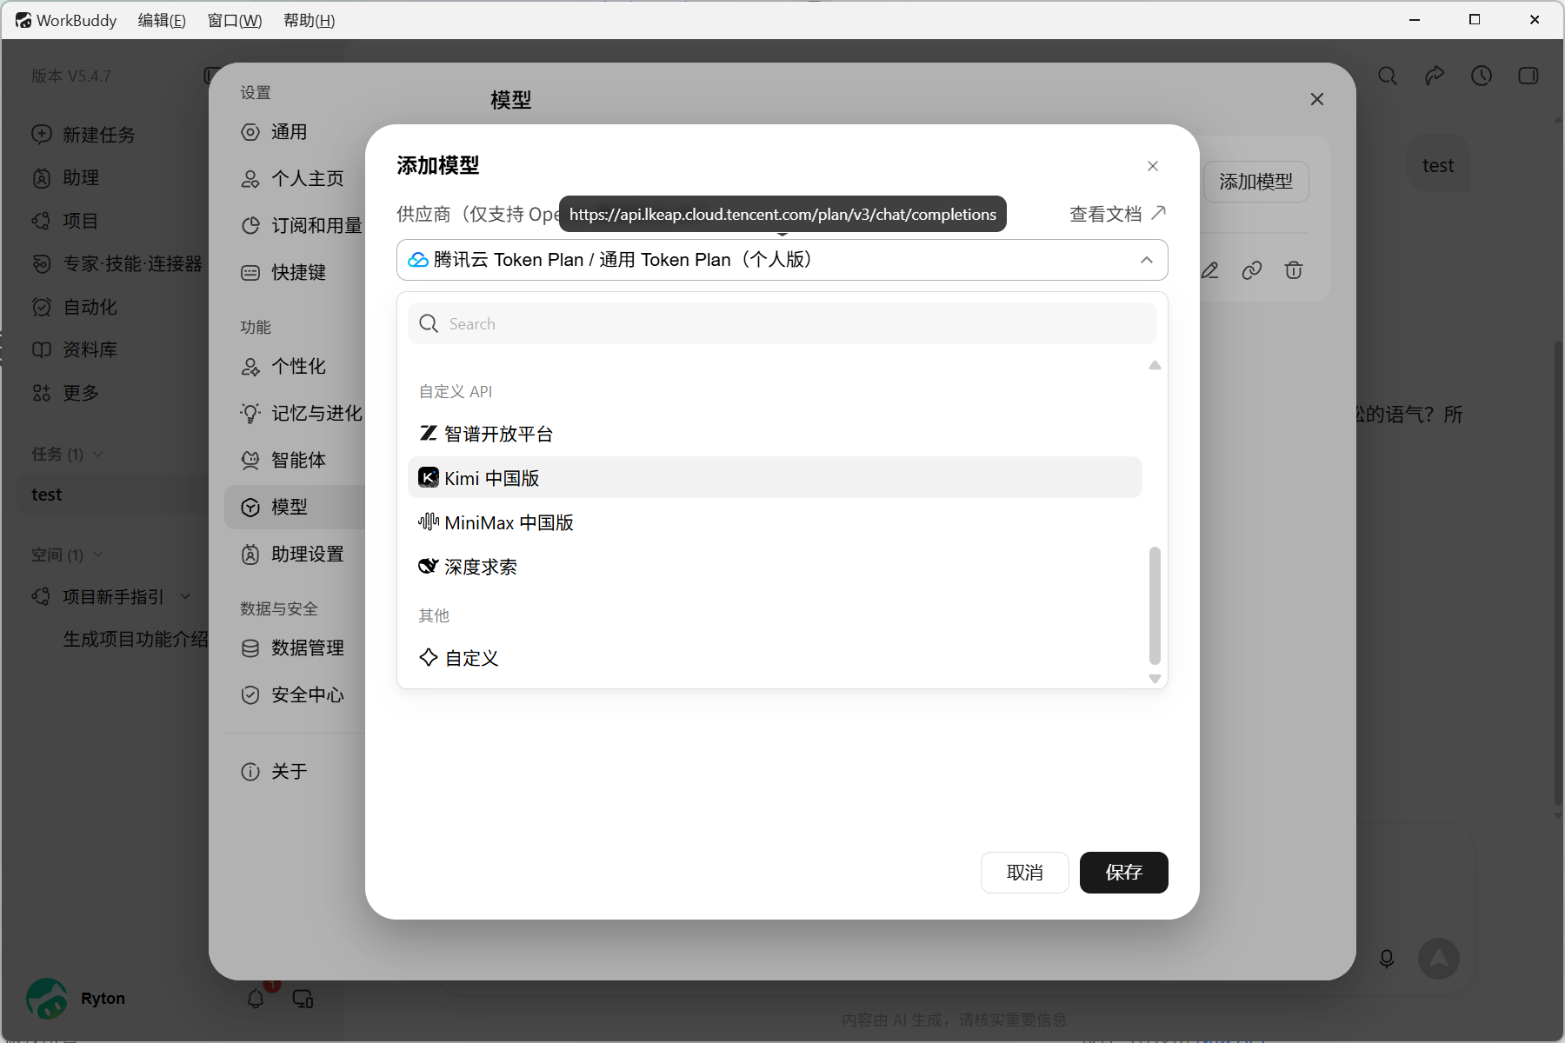The height and width of the screenshot is (1043, 1565).
Task: Select 智谱开放平台 from provider list
Action: click(775, 434)
